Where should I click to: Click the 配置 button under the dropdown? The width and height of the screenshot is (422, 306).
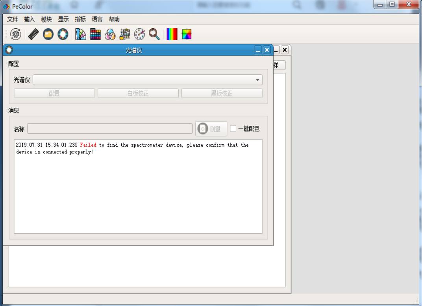tap(54, 93)
